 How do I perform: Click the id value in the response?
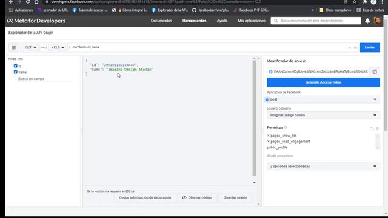tap(120, 65)
